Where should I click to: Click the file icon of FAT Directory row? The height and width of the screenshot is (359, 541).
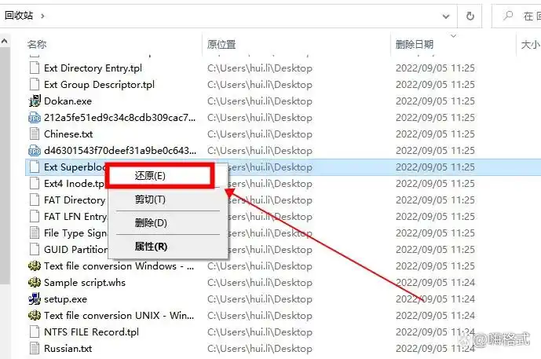click(x=35, y=200)
